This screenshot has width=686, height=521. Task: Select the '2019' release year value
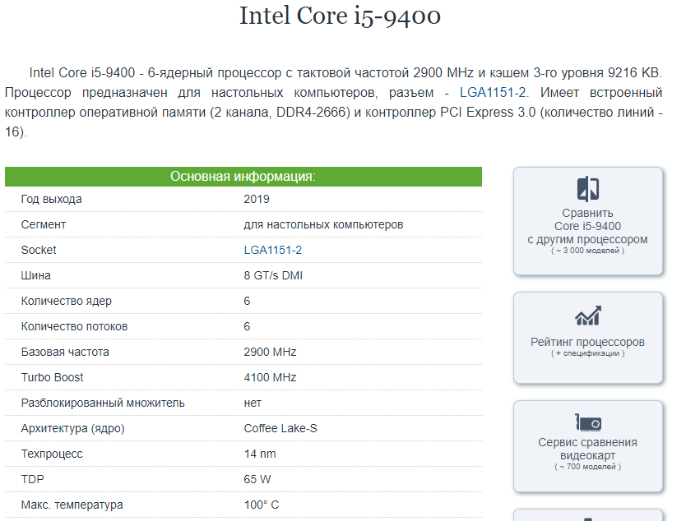tap(257, 200)
